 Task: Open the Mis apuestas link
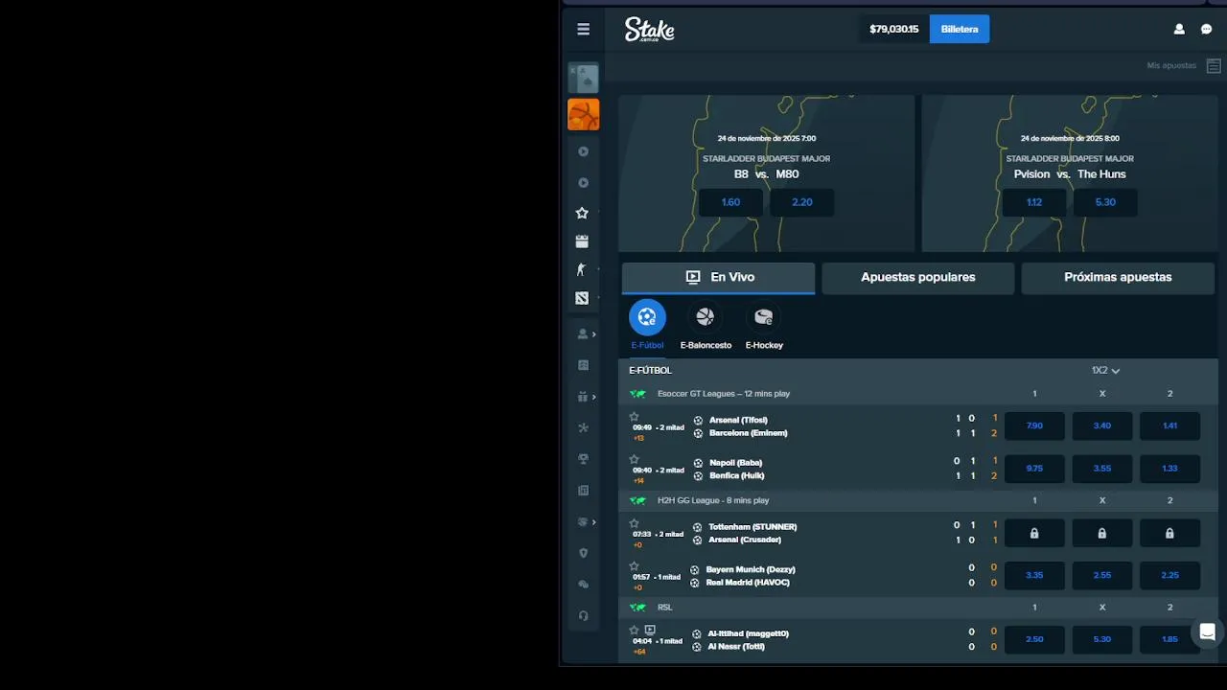1171,65
